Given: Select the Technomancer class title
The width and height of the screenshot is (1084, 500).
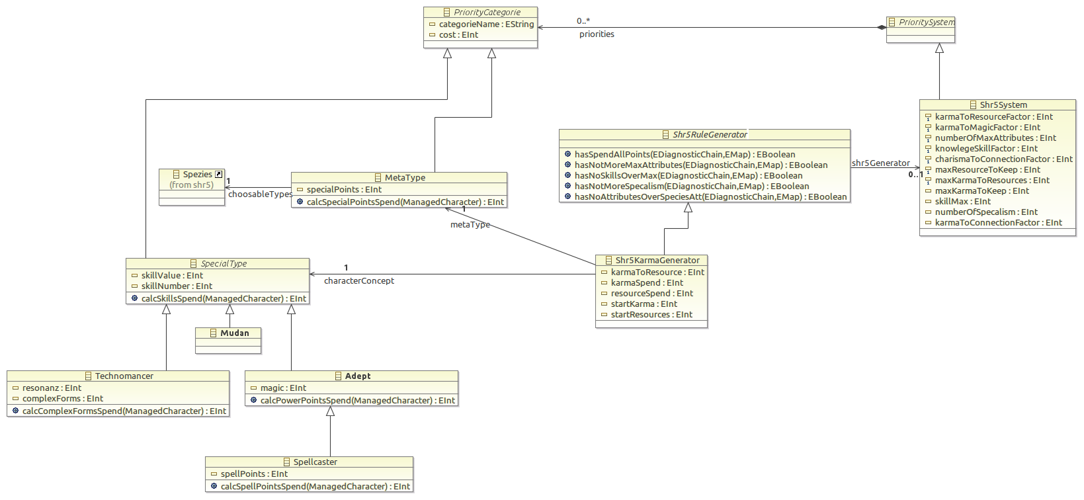Looking at the screenshot, I should pos(124,376).
